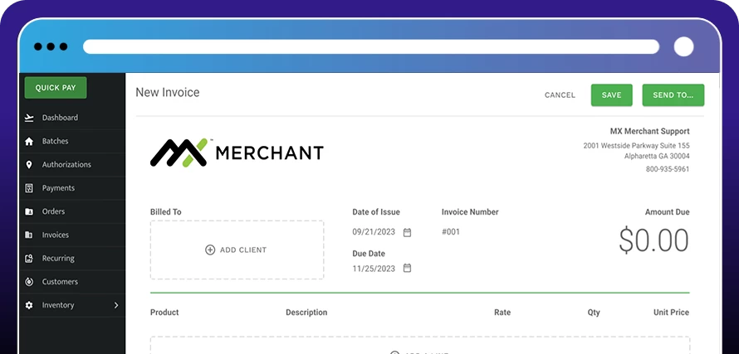Open the Date of Issue calendar picker
This screenshot has height=354, width=739.
tap(407, 232)
